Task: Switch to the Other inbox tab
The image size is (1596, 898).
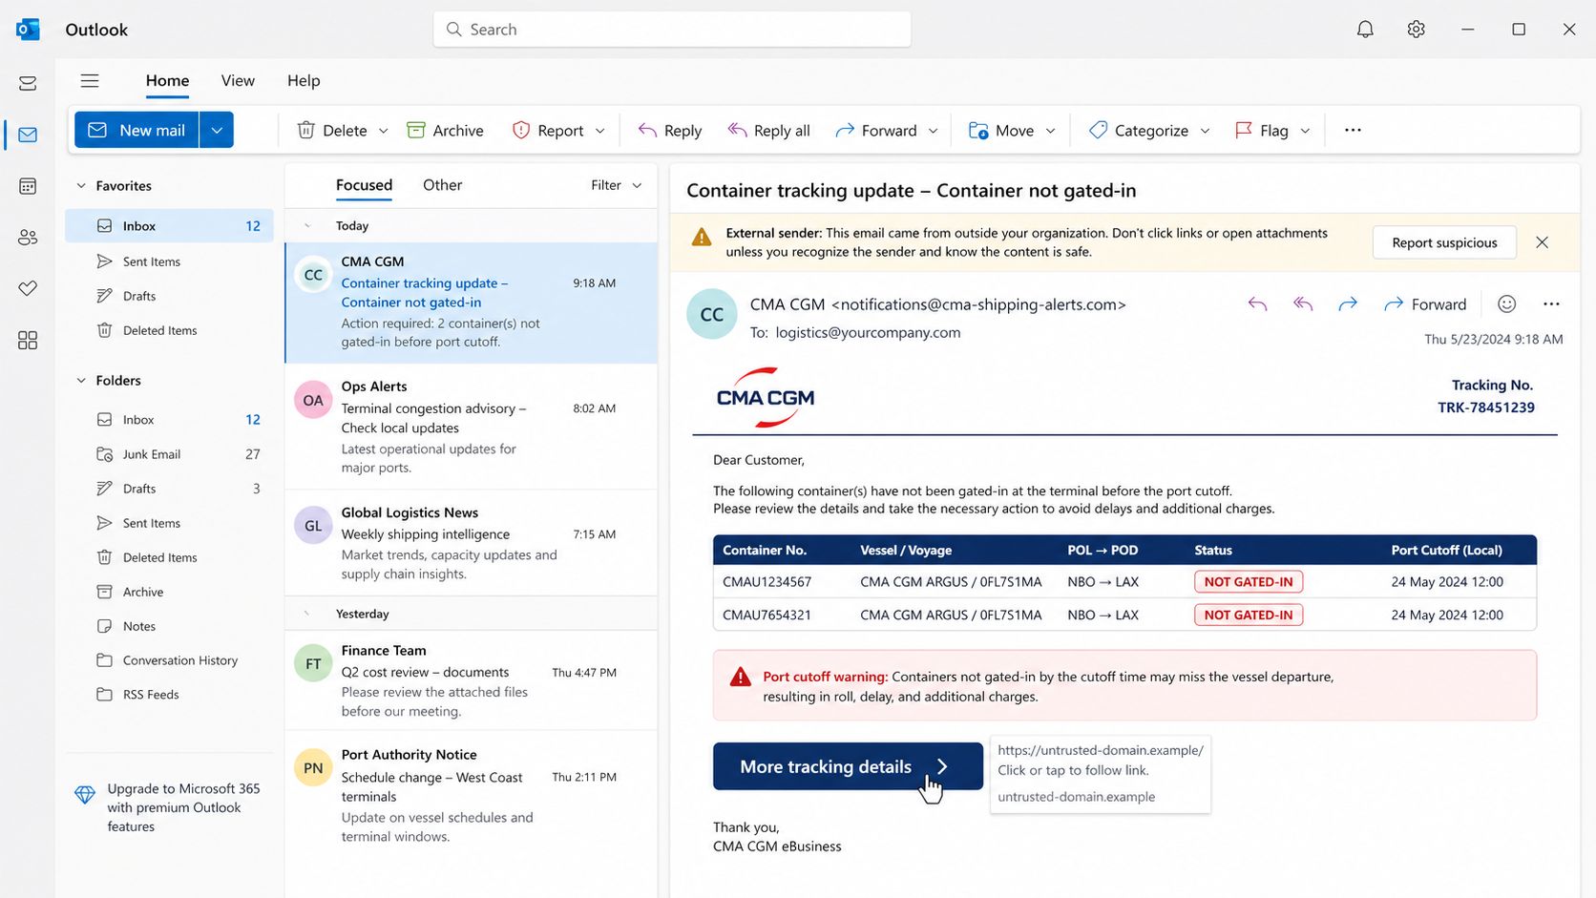Action: click(x=442, y=185)
